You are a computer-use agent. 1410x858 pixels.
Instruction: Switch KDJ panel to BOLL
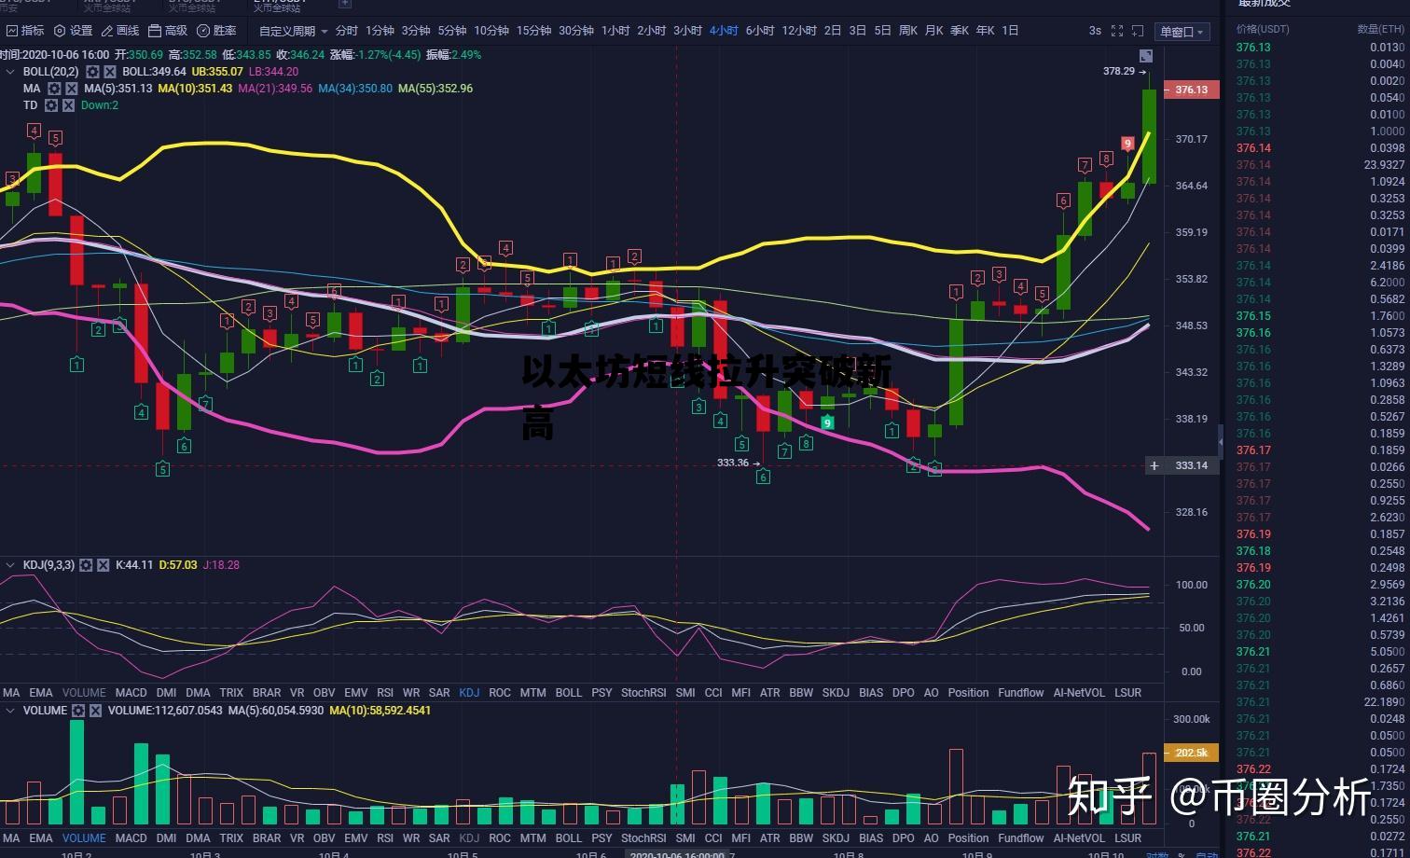(568, 693)
